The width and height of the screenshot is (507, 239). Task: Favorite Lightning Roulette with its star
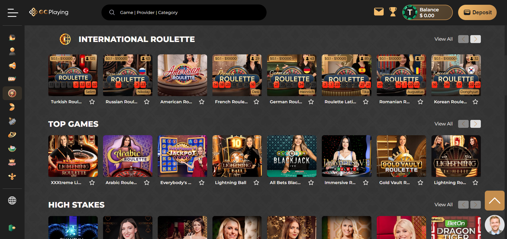pyautogui.click(x=475, y=182)
